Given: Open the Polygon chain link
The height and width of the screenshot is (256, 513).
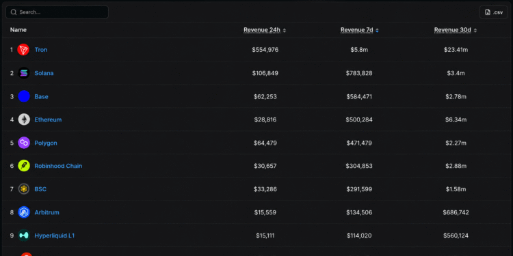Looking at the screenshot, I should (x=46, y=143).
